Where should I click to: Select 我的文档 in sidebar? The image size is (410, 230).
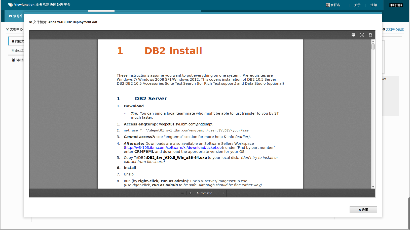pyautogui.click(x=17, y=41)
